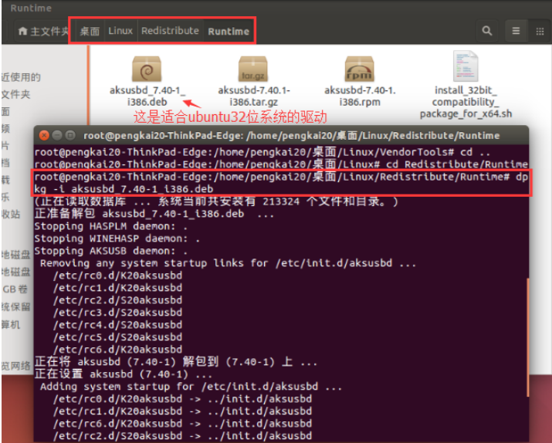Click the Runtime file manager window title
The width and height of the screenshot is (552, 443).
click(x=31, y=8)
